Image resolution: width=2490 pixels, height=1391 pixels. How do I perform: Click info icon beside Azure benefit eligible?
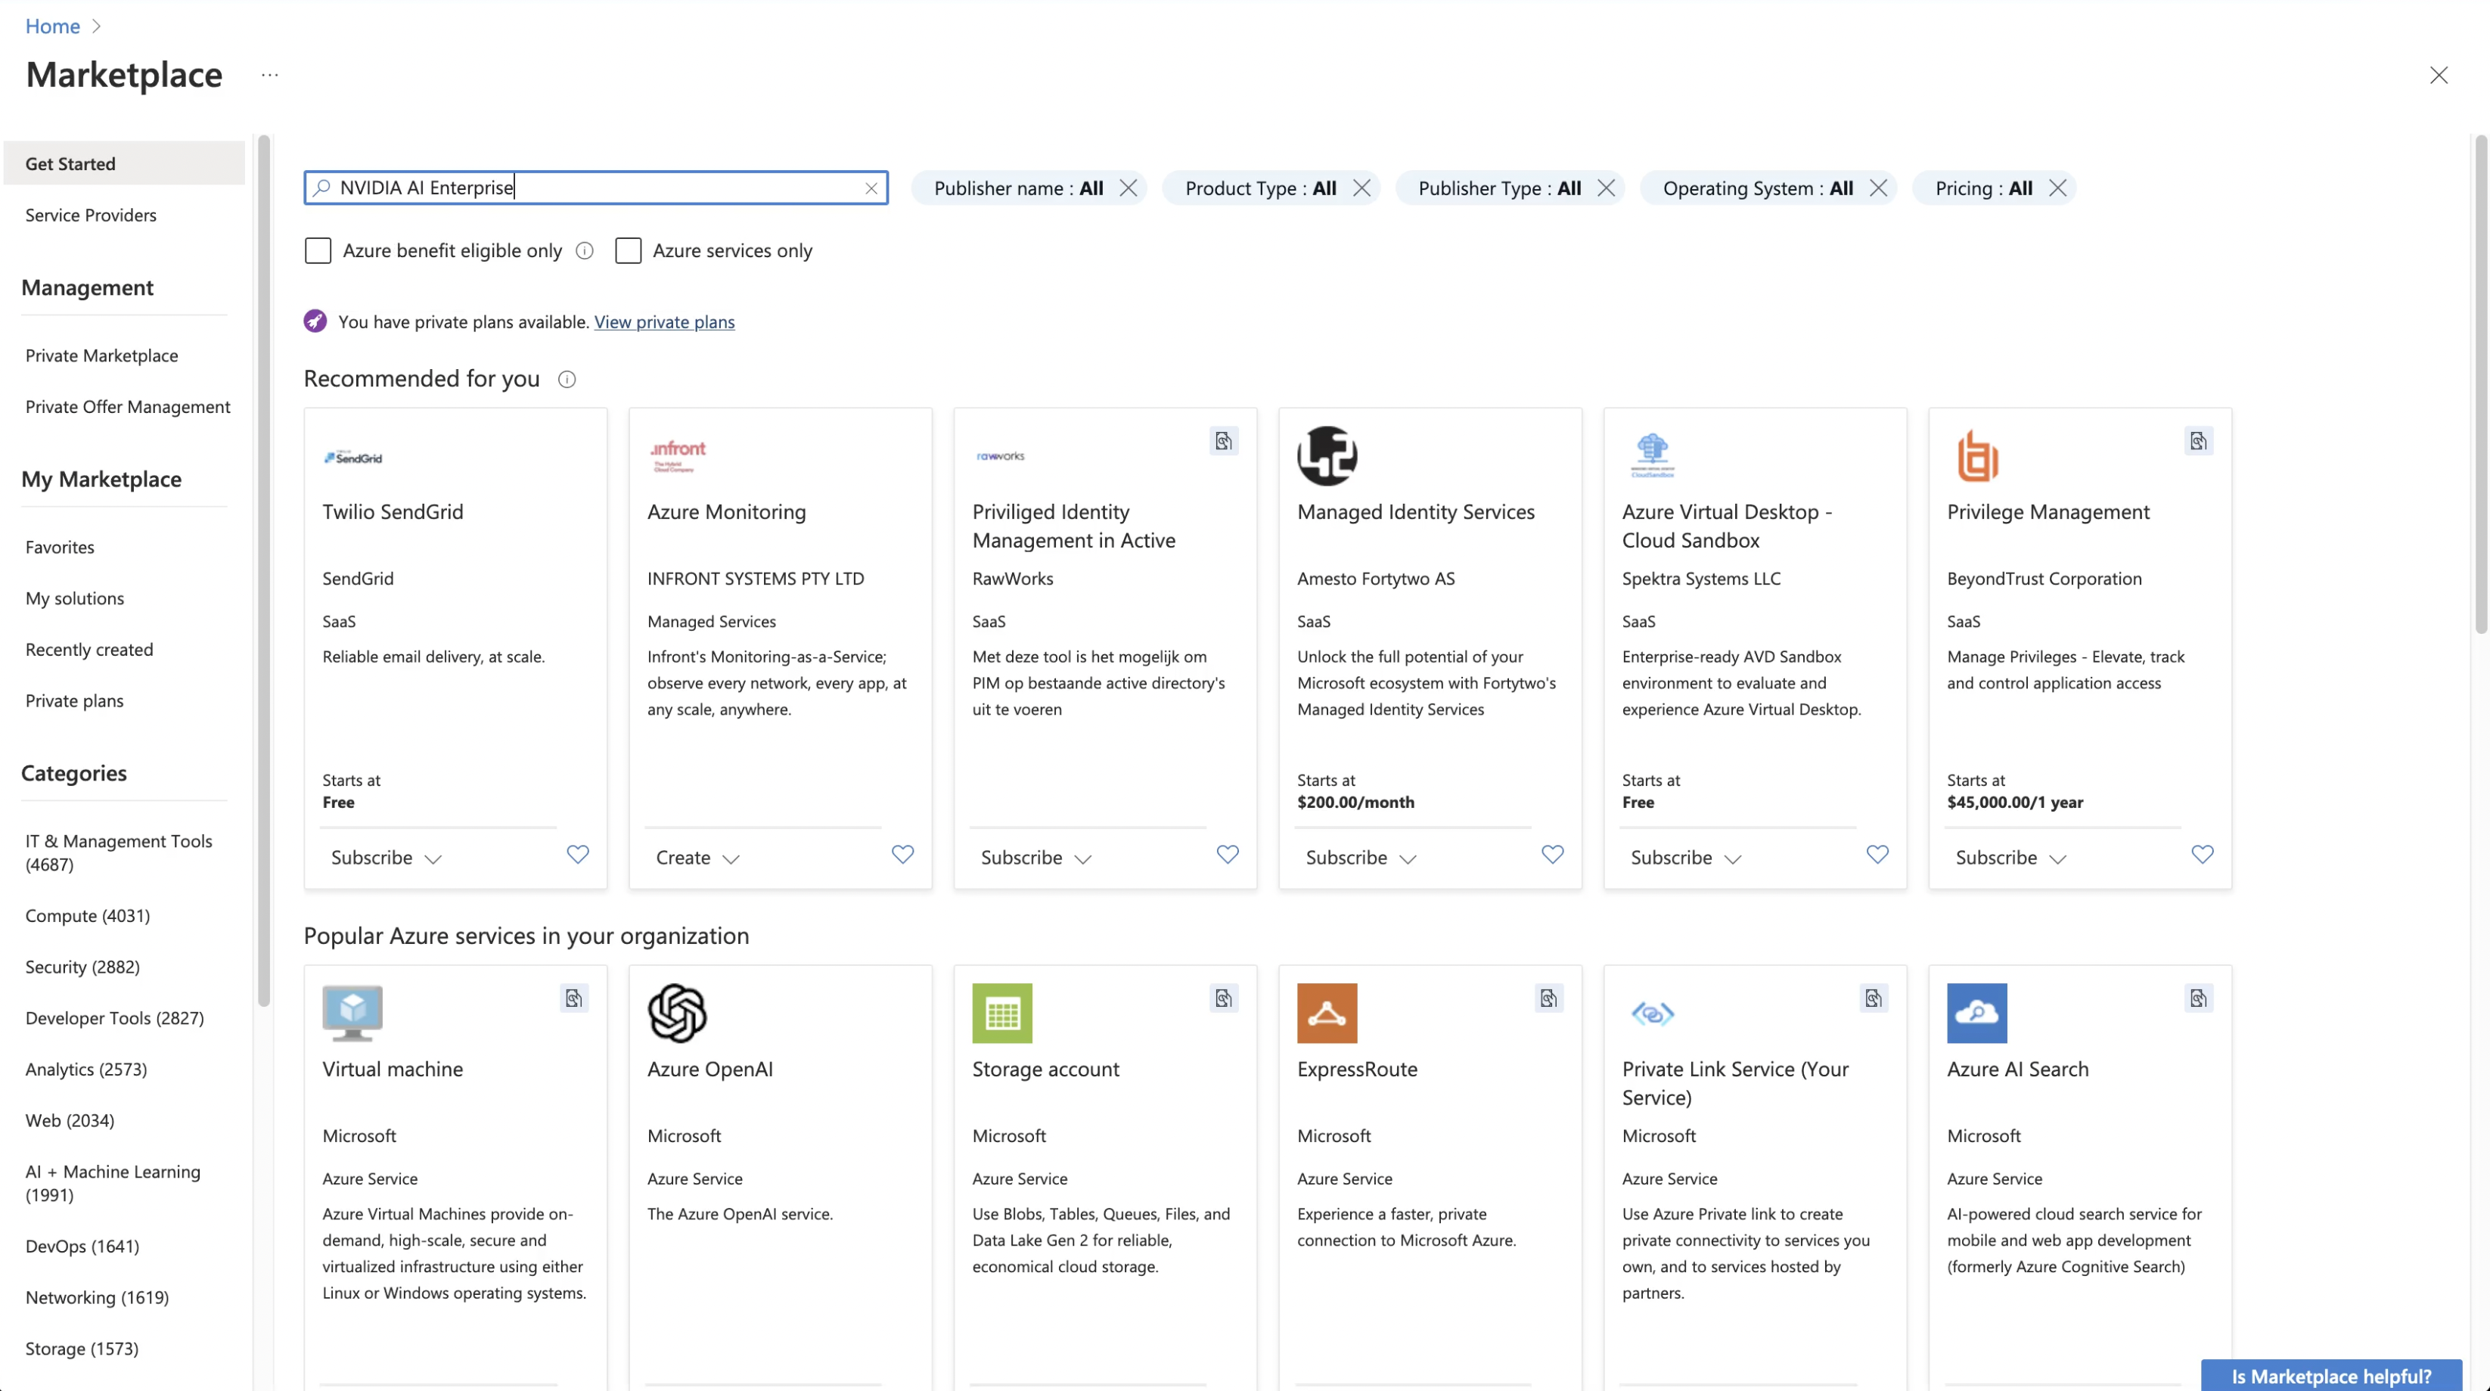pos(585,251)
